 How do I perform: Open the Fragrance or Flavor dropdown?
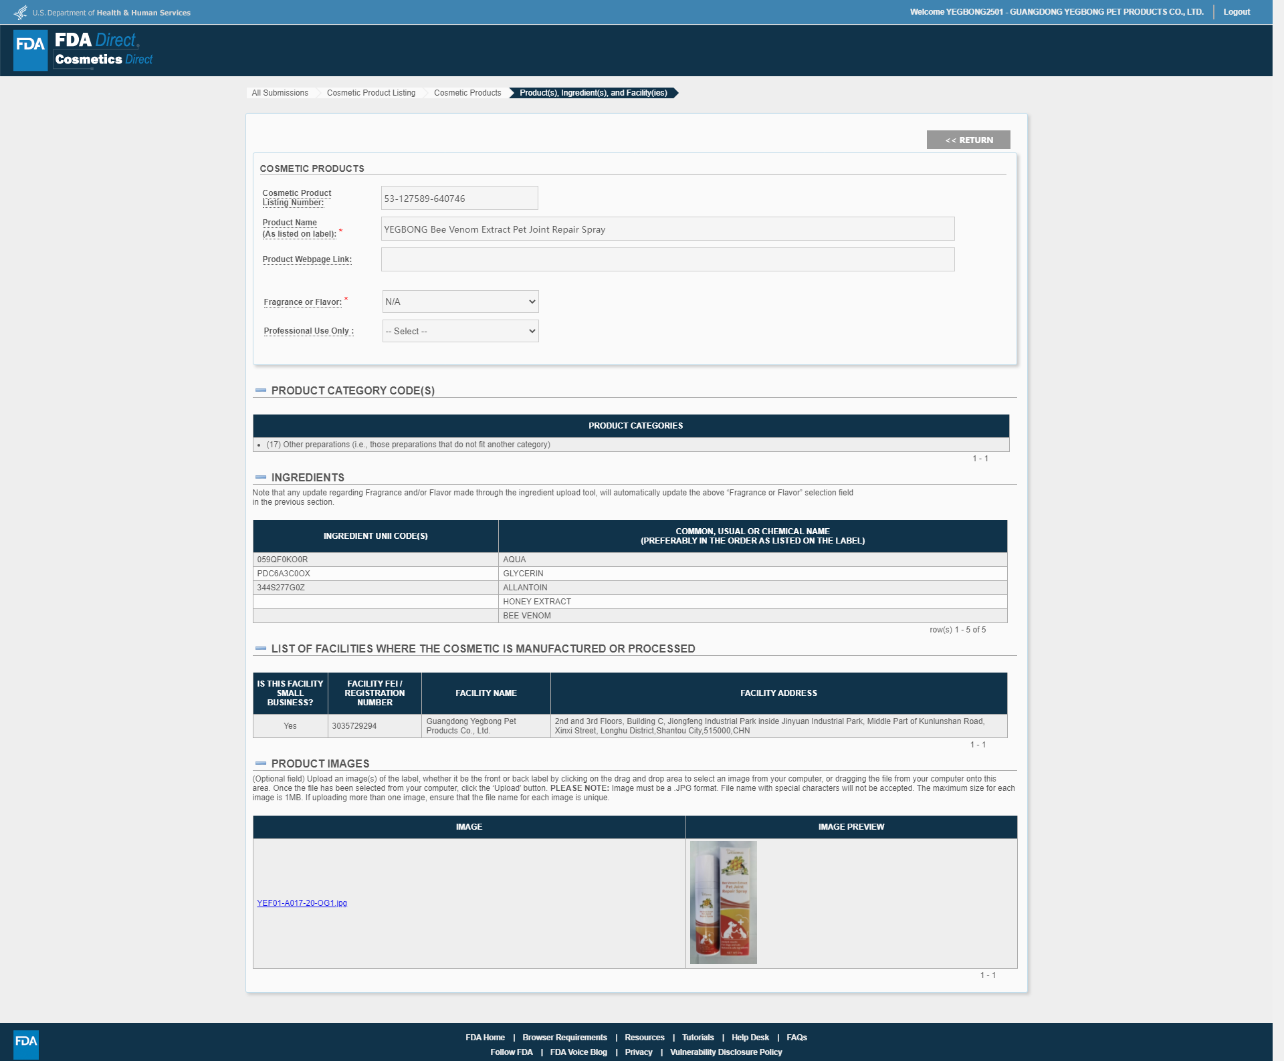tap(461, 302)
